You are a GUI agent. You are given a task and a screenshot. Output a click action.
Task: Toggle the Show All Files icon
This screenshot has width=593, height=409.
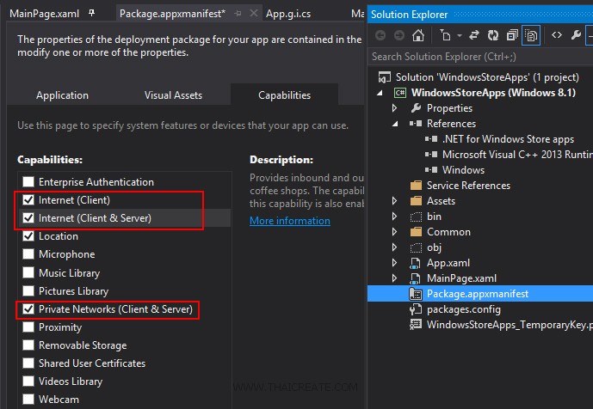point(532,35)
